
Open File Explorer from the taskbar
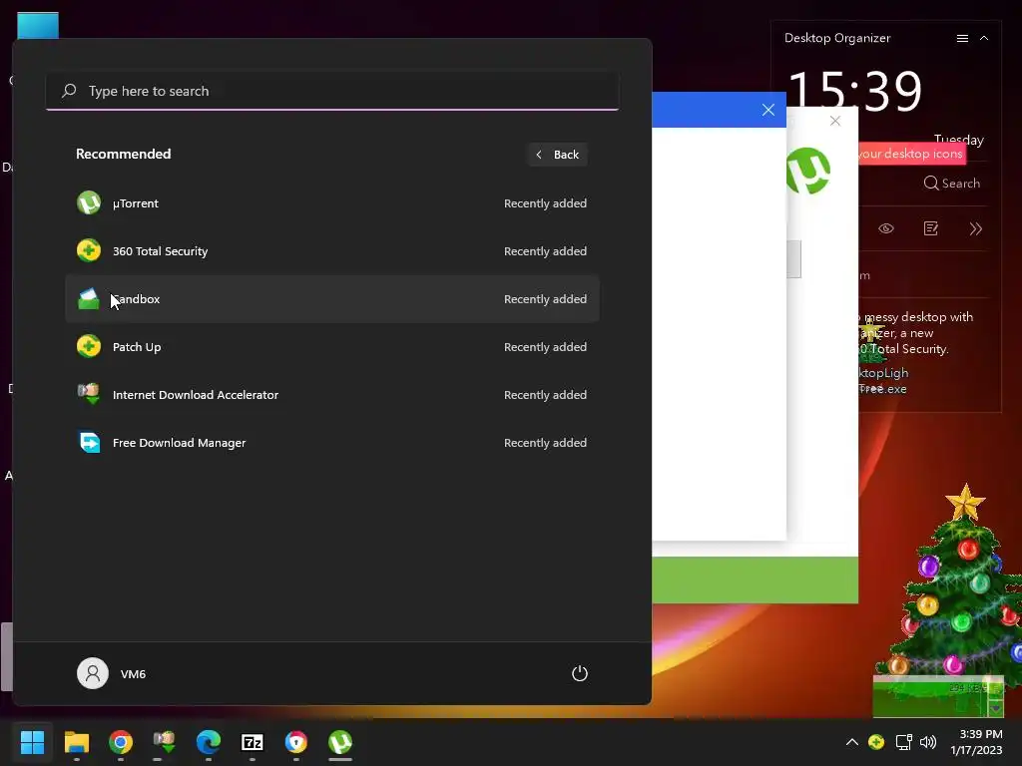(76, 742)
